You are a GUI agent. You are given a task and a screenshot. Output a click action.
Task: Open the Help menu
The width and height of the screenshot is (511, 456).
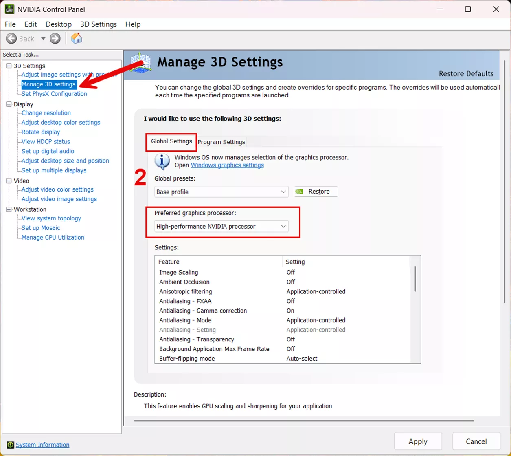point(133,24)
